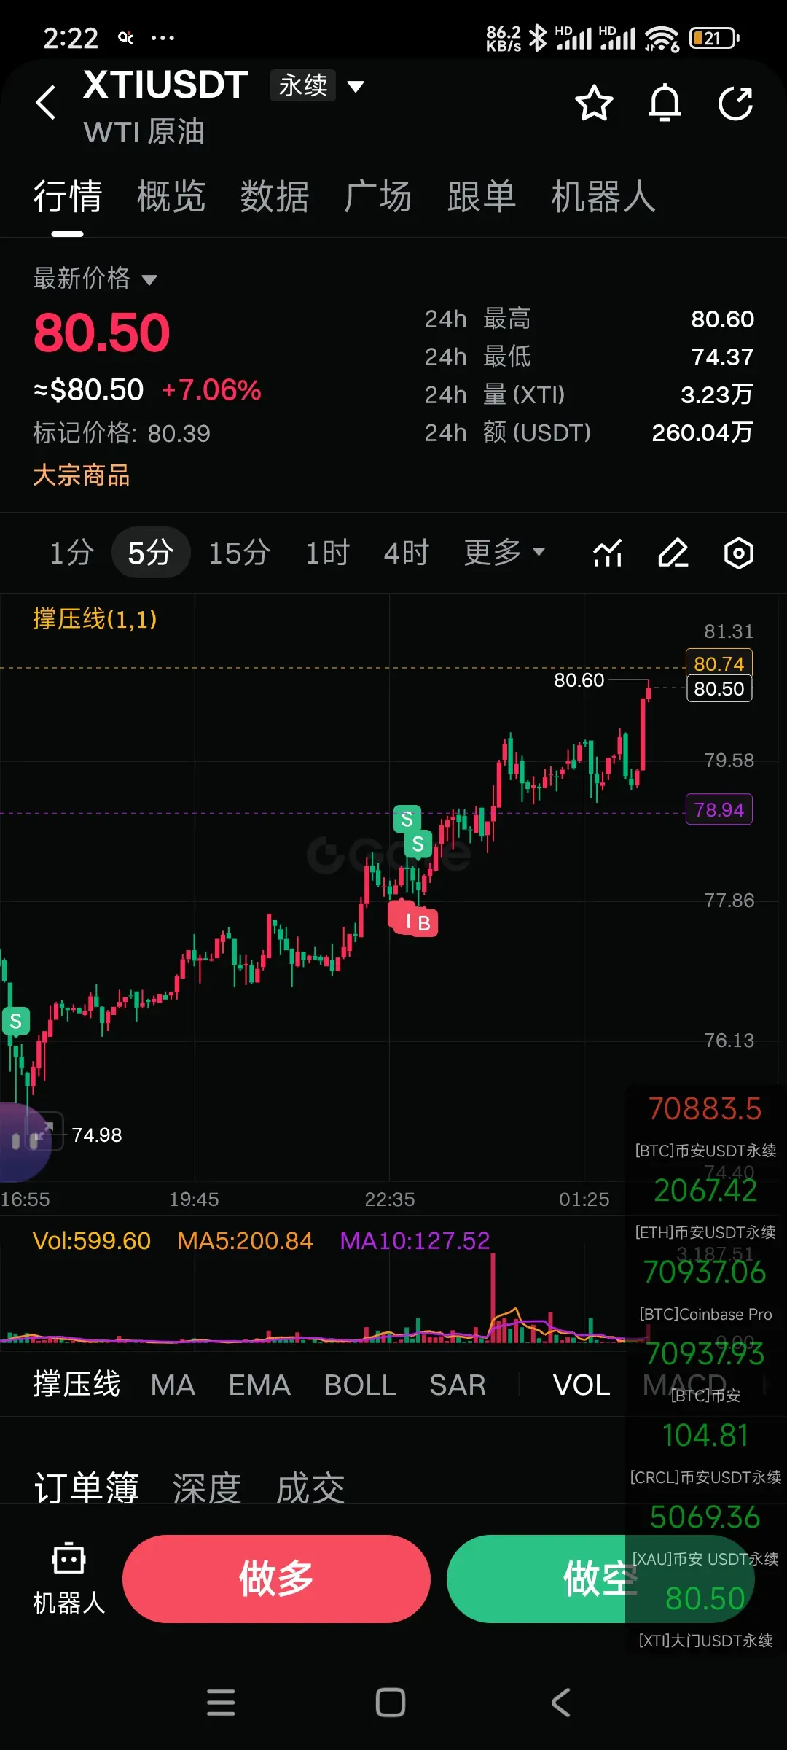787x1750 pixels.
Task: Select the 5分 timeframe
Action: click(x=151, y=553)
